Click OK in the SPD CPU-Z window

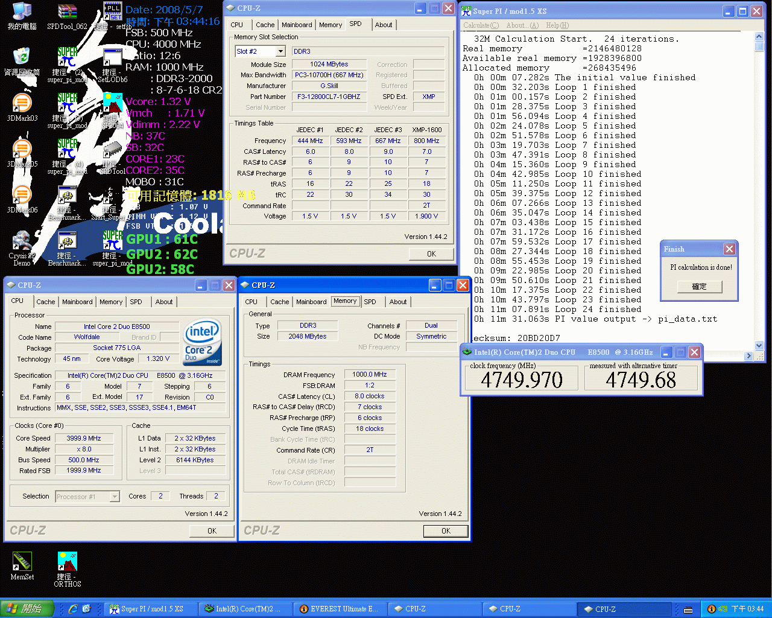[431, 254]
